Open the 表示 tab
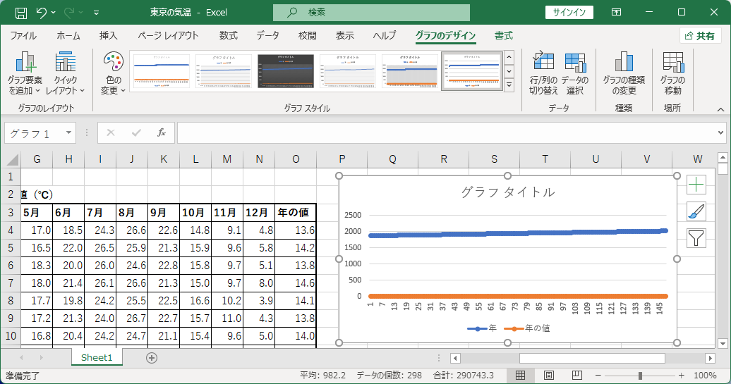 click(x=344, y=36)
